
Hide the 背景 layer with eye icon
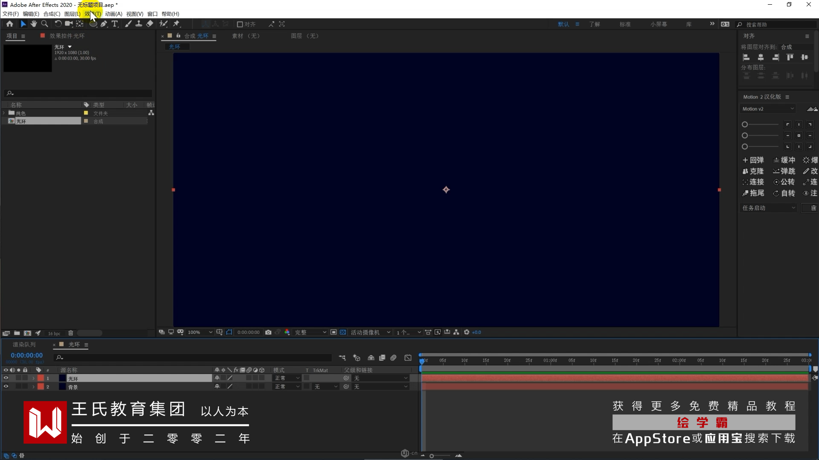[6, 387]
